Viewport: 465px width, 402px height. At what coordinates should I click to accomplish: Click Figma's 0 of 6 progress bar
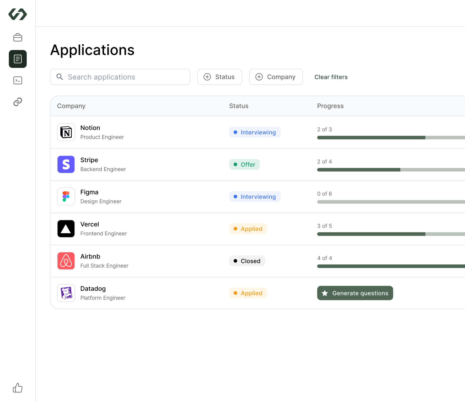click(391, 202)
